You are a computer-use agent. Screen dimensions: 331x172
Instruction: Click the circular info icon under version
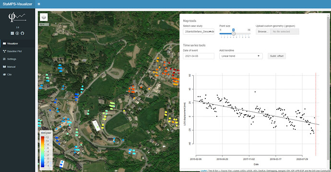click(17, 33)
